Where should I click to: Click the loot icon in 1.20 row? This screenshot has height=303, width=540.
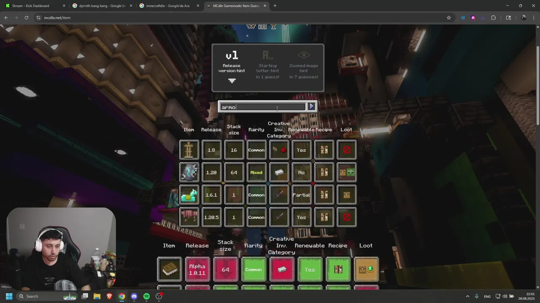click(x=346, y=173)
